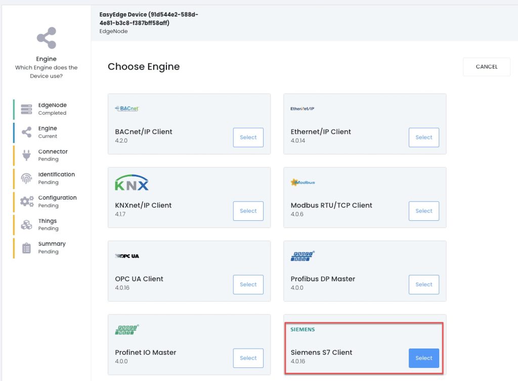518x381 pixels.
Task: Click the 'Profibus DP Master' title text
Action: click(x=323, y=279)
